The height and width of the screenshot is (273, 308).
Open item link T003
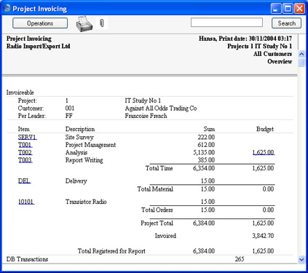25,160
